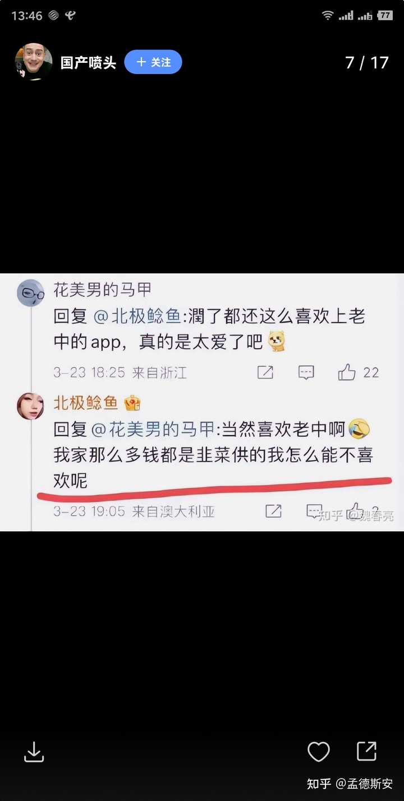Tap the 花美男的马甲 username in the first comment
This screenshot has width=404, height=801.
click(x=102, y=290)
